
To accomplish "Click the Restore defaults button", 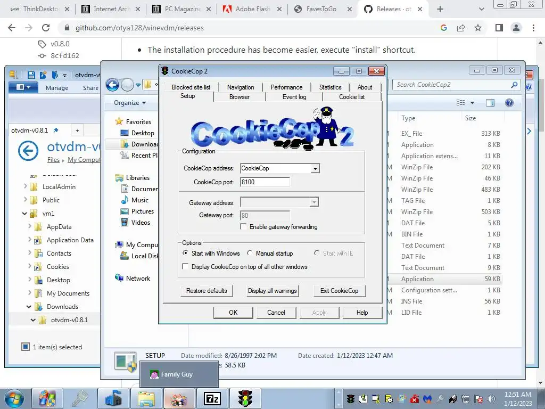I will (x=207, y=291).
